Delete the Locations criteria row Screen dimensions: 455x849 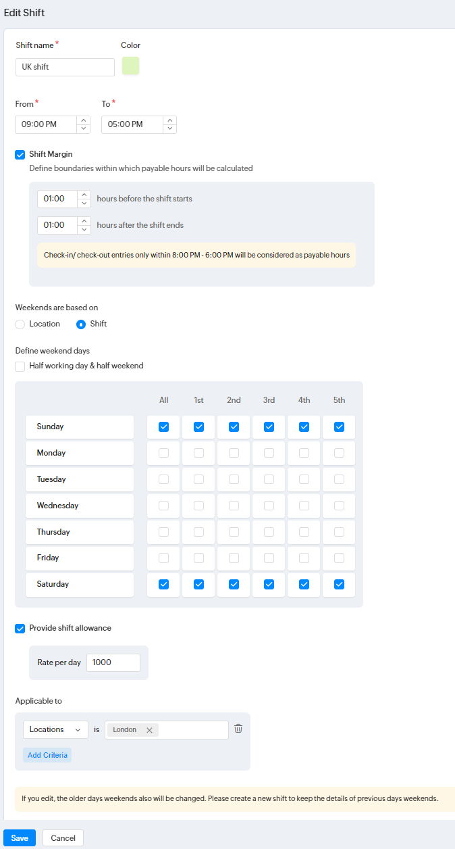tap(238, 729)
